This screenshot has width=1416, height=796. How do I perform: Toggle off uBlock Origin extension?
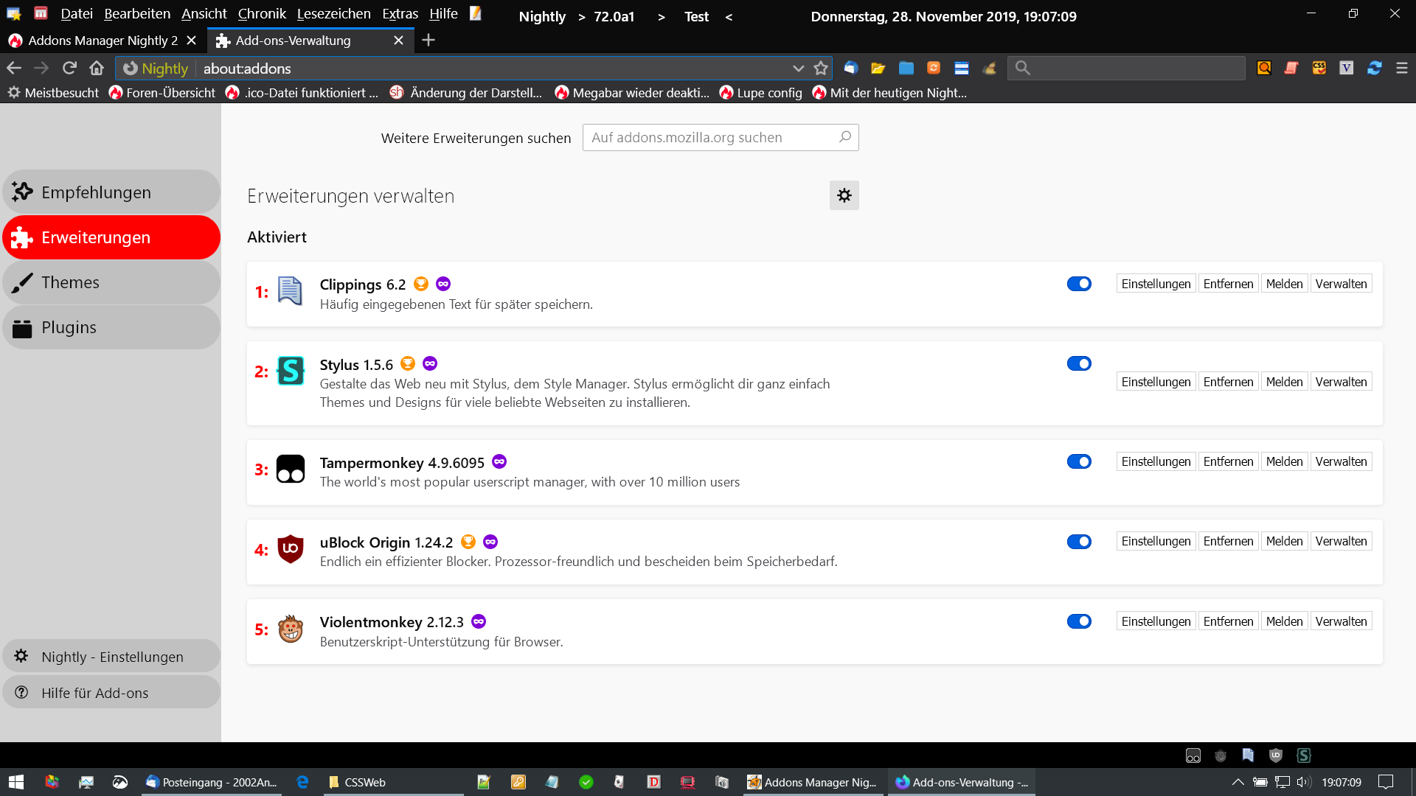(1078, 542)
